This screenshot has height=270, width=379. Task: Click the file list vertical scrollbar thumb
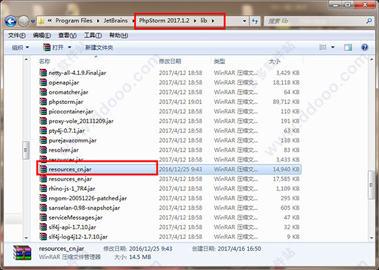tap(371, 185)
